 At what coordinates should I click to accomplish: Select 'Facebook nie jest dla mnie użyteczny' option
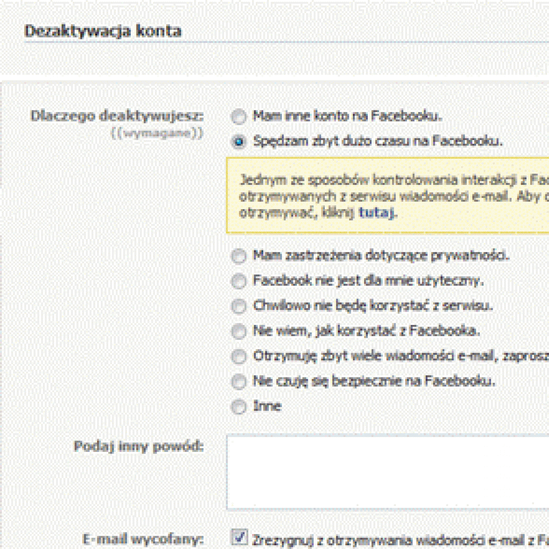coord(239,281)
